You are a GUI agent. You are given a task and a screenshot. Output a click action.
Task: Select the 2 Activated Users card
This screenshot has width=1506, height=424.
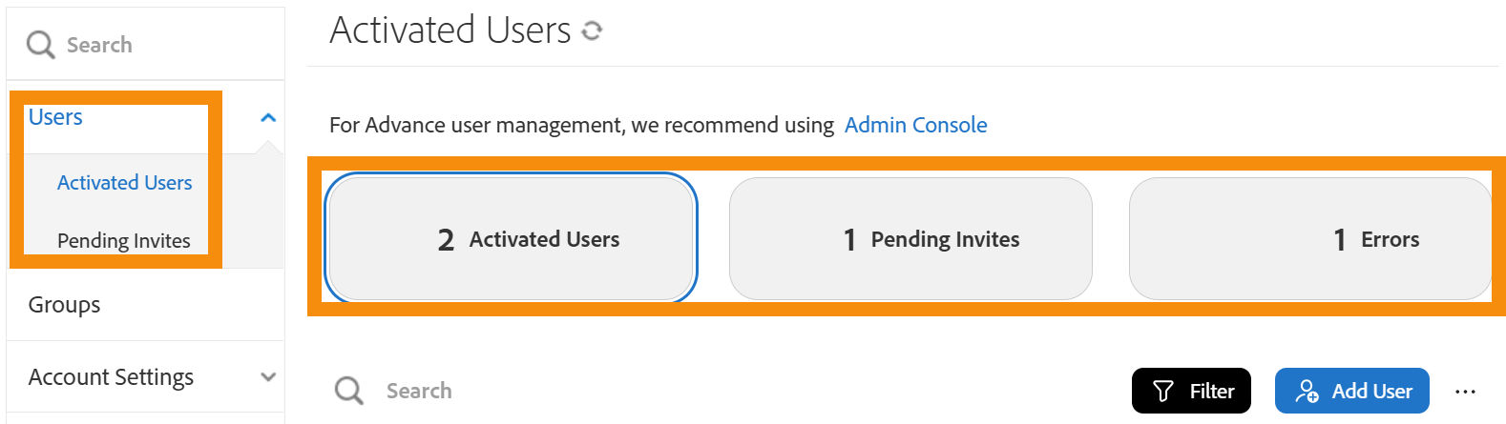point(511,238)
